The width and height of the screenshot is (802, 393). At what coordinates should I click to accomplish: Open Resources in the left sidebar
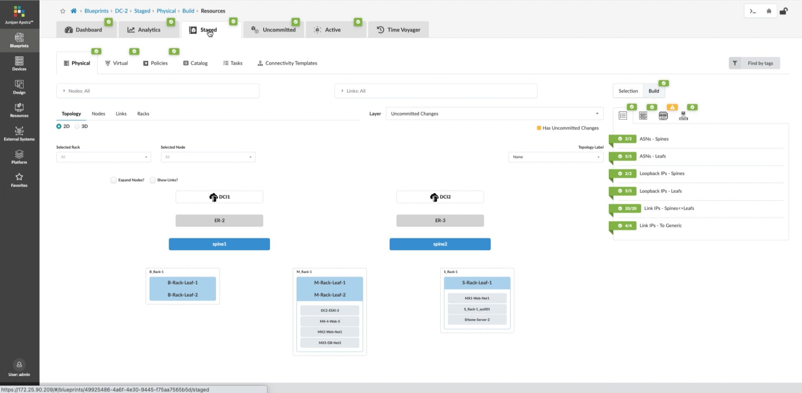point(19,110)
